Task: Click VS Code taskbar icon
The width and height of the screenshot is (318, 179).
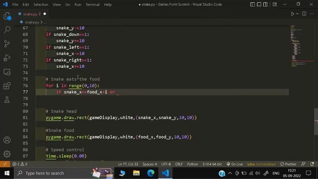Action: tap(165, 173)
